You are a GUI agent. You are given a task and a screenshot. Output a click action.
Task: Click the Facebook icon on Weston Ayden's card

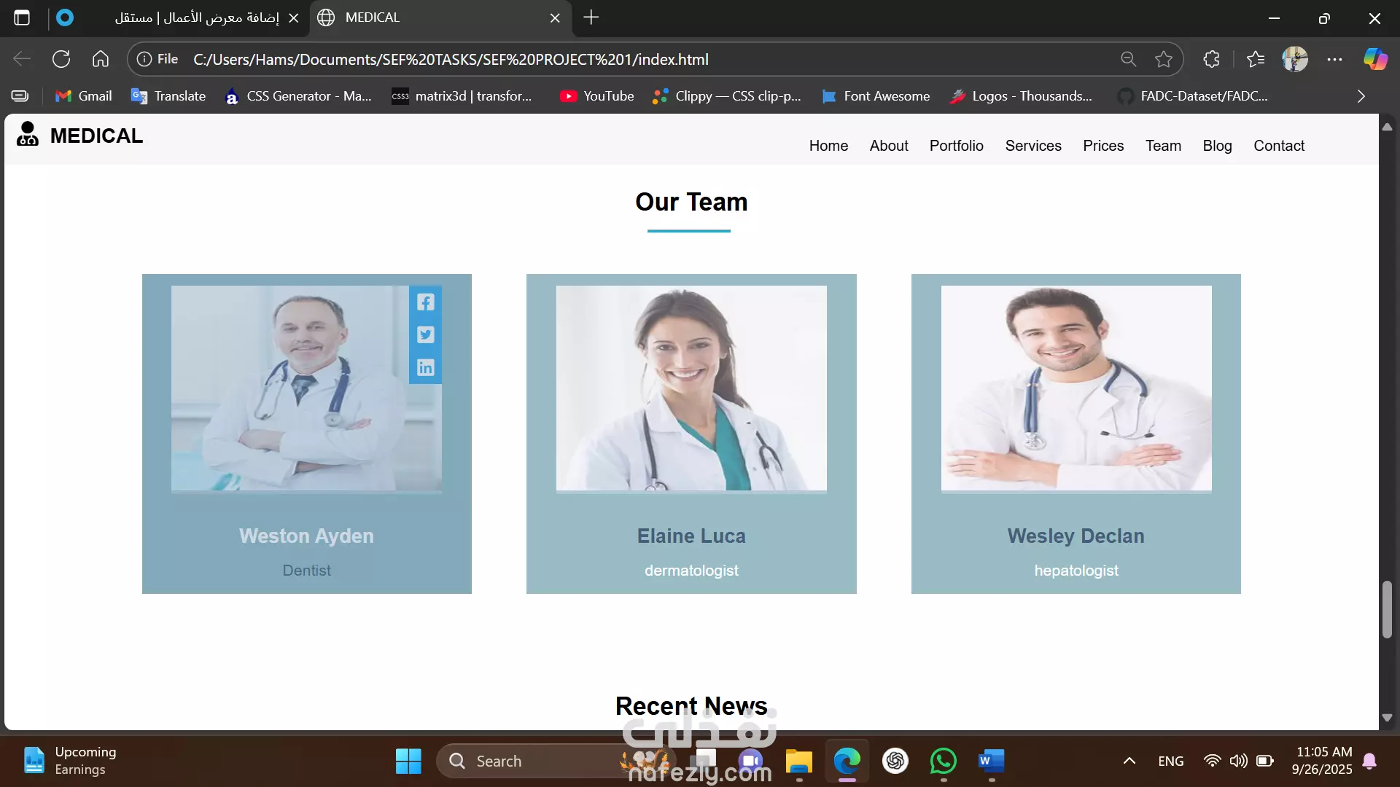(425, 302)
